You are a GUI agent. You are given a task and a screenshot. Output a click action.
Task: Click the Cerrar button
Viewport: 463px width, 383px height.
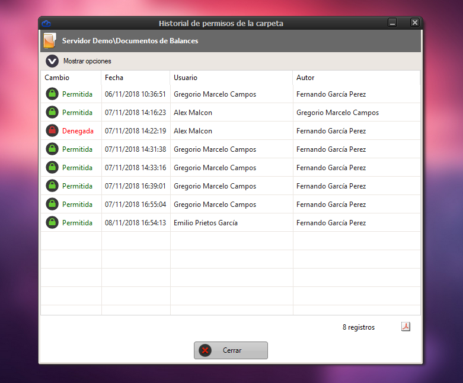point(231,350)
